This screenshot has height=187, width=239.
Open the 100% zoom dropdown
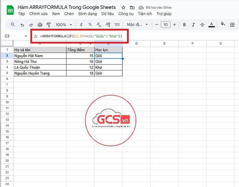[63, 25]
